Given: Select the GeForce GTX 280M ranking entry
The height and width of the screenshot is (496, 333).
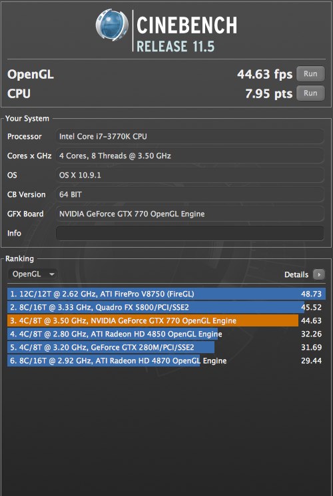Looking at the screenshot, I should [x=166, y=347].
